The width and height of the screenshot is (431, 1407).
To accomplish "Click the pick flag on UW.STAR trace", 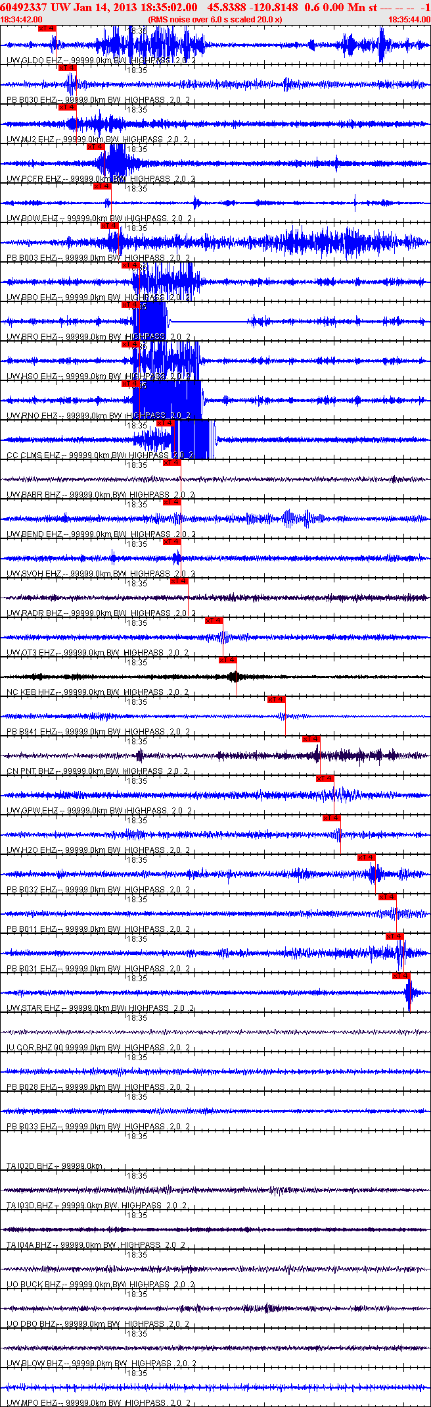I will 401,976.
